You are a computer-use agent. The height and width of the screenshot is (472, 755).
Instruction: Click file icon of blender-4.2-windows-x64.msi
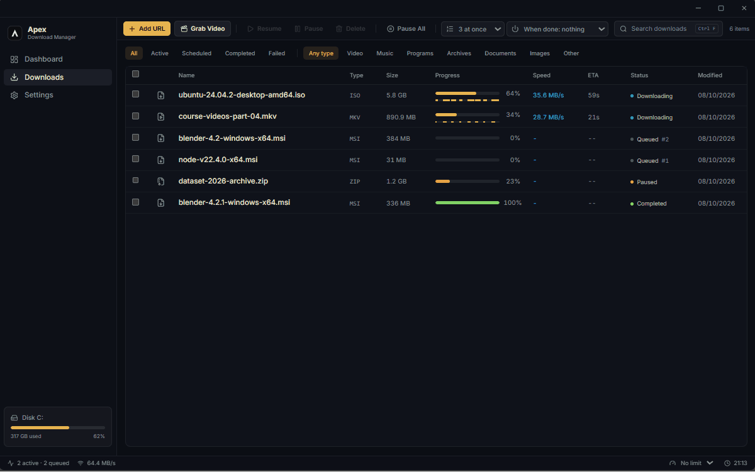coord(160,138)
